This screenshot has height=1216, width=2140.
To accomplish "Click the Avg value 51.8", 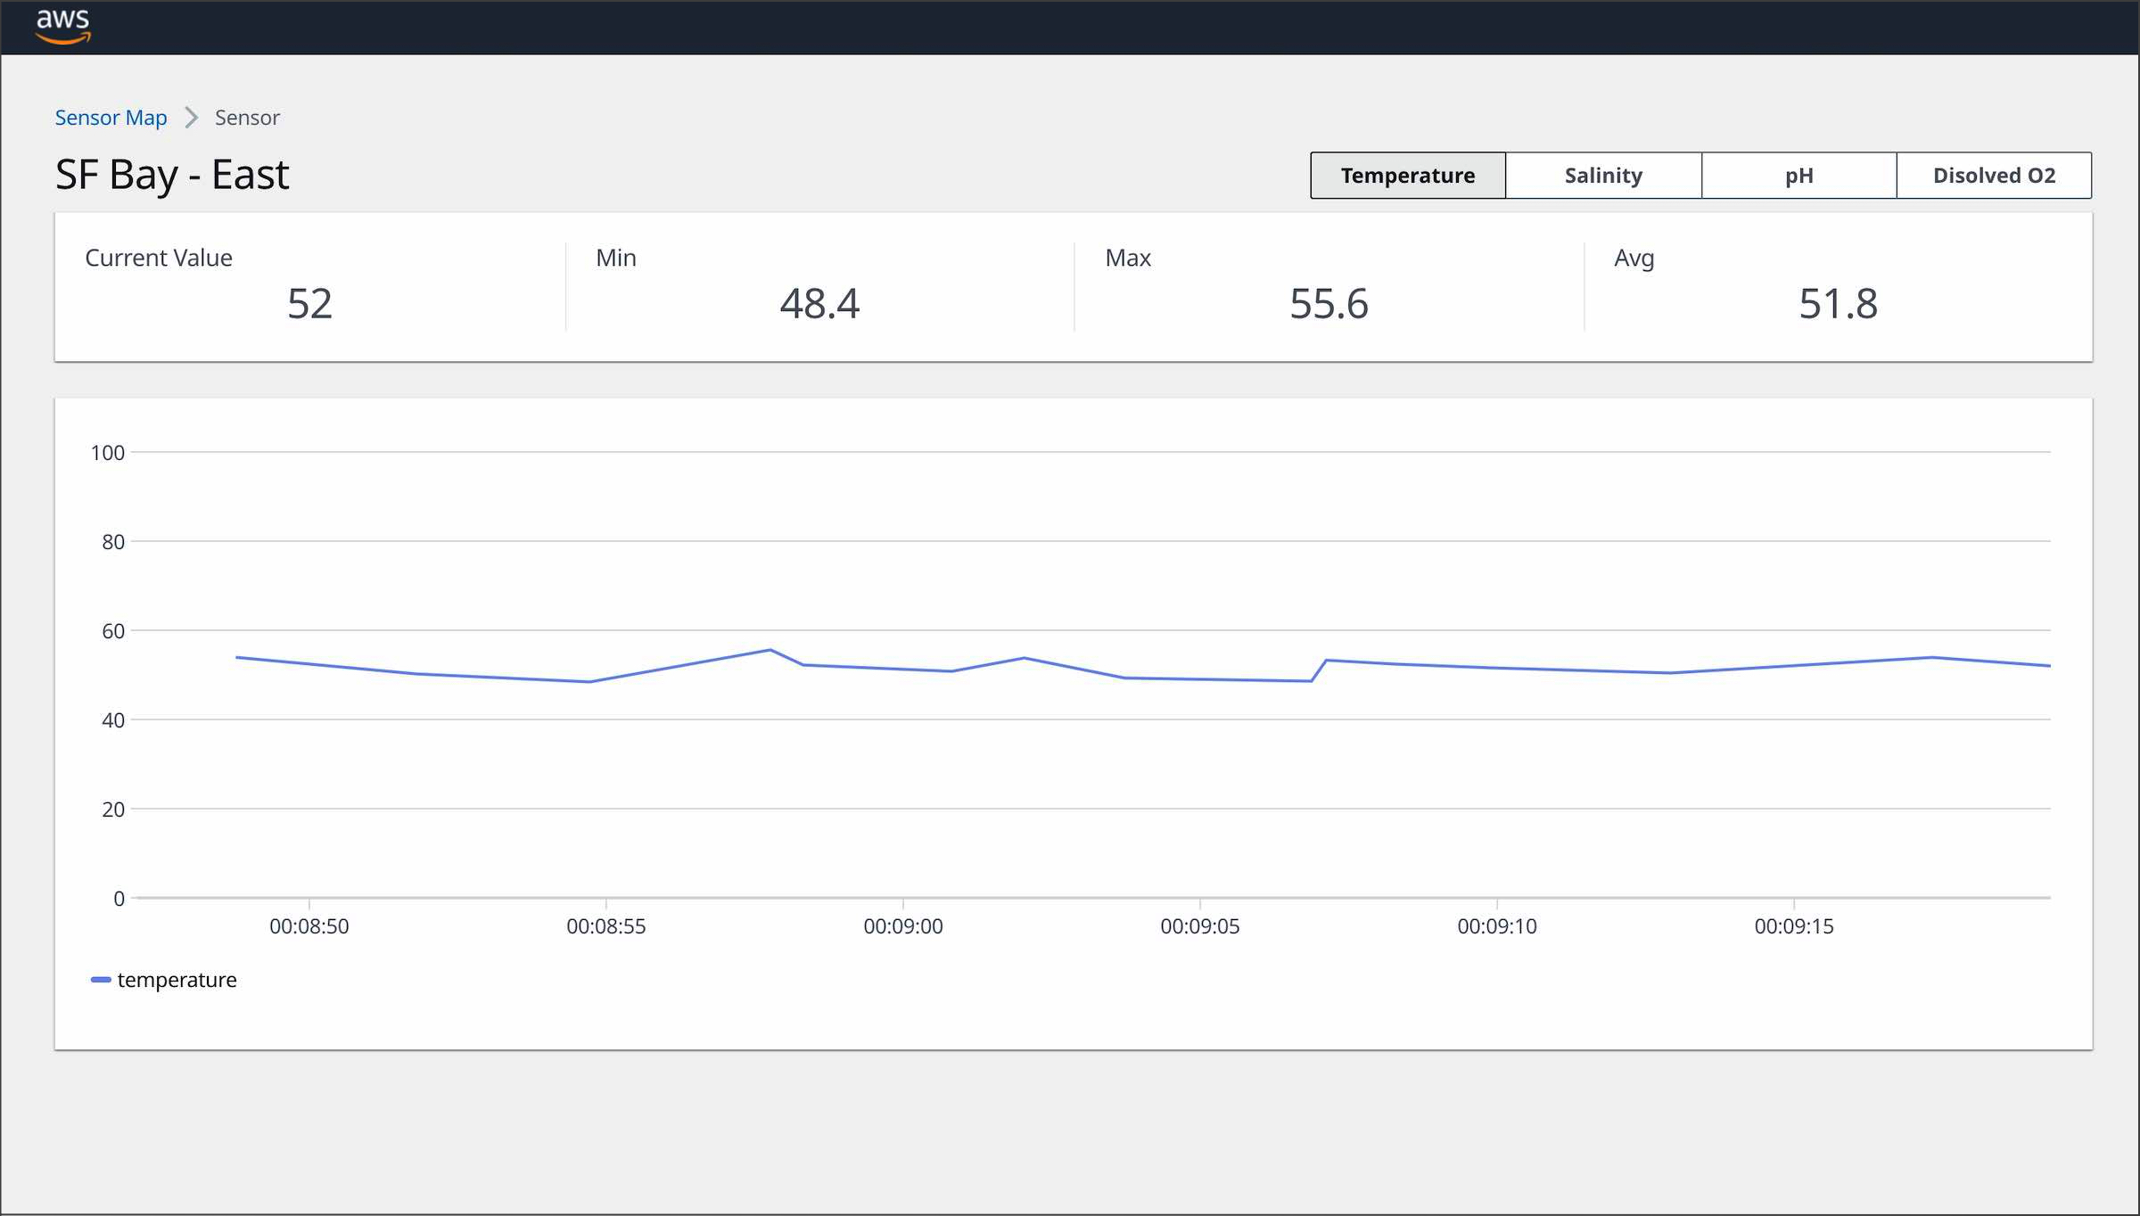I will pyautogui.click(x=1838, y=304).
